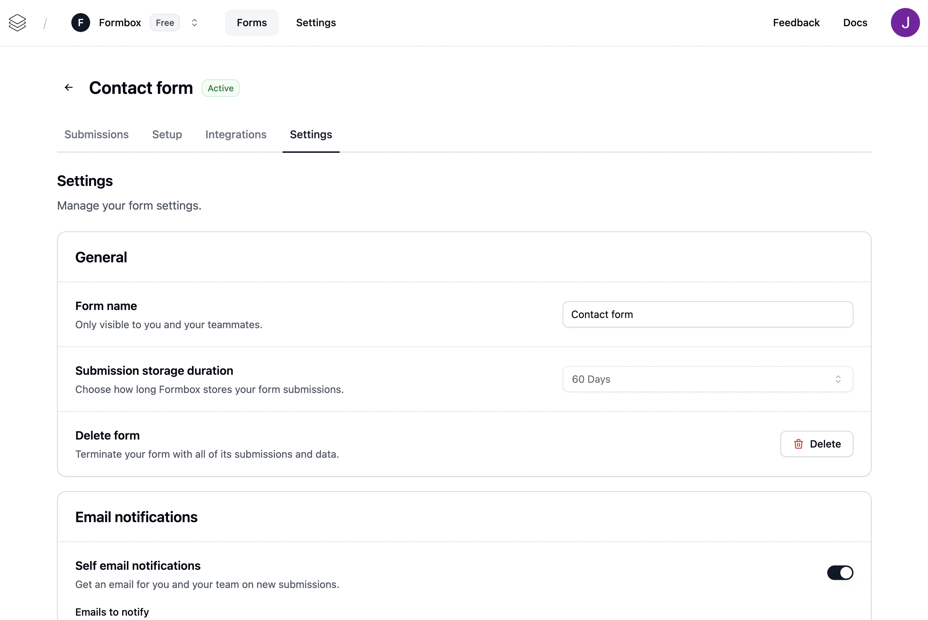928x620 pixels.
Task: Switch to the Integrations tab
Action: (236, 134)
